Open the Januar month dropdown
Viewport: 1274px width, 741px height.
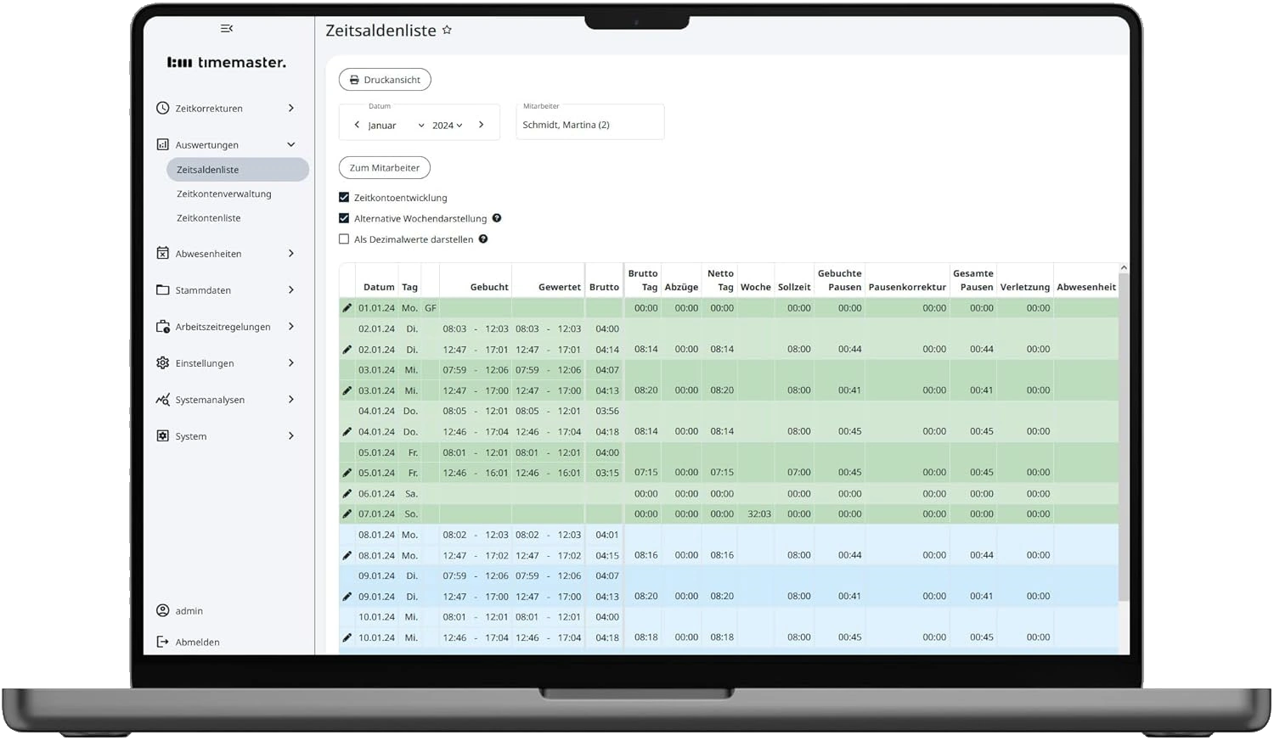395,126
